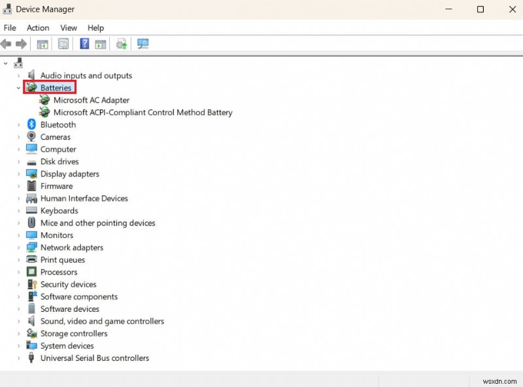This screenshot has height=387, width=523.
Task: Click the Disk drives icon
Action: click(x=31, y=163)
